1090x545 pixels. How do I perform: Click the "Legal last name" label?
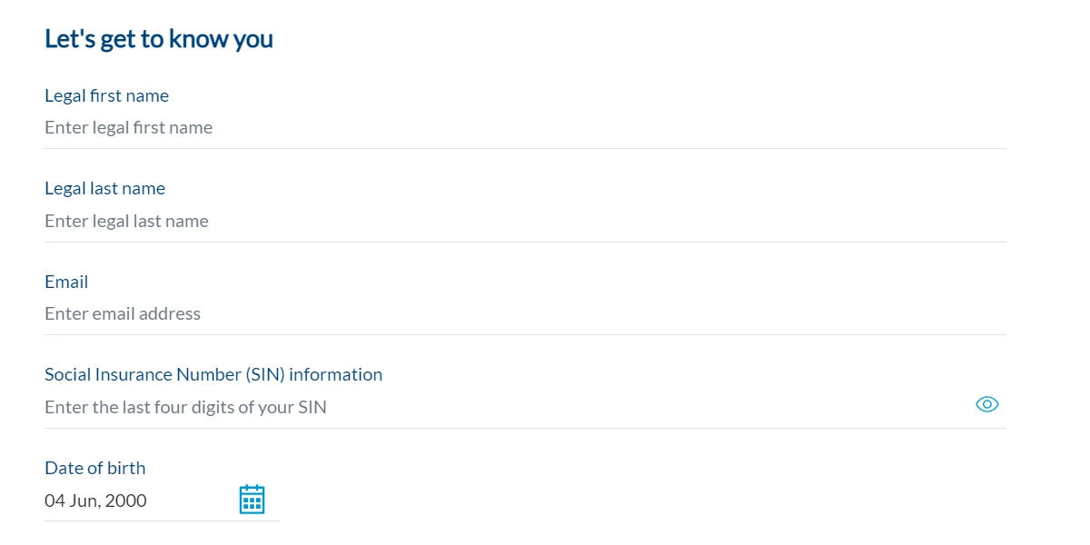point(104,188)
